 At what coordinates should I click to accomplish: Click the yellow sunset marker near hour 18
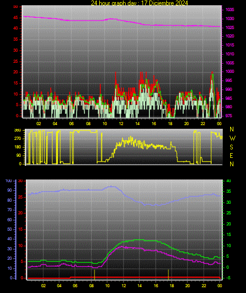coord(168,275)
